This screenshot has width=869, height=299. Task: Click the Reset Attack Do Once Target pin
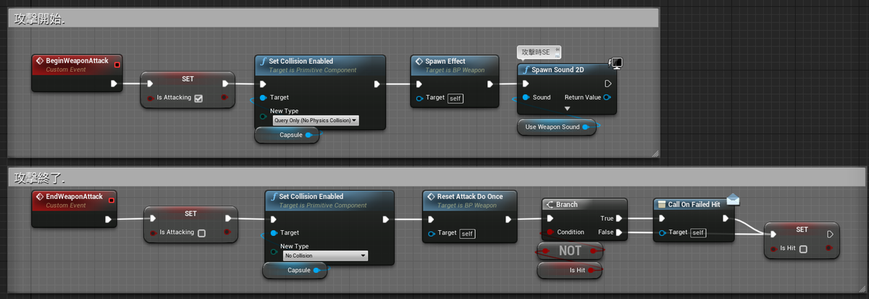(x=432, y=233)
